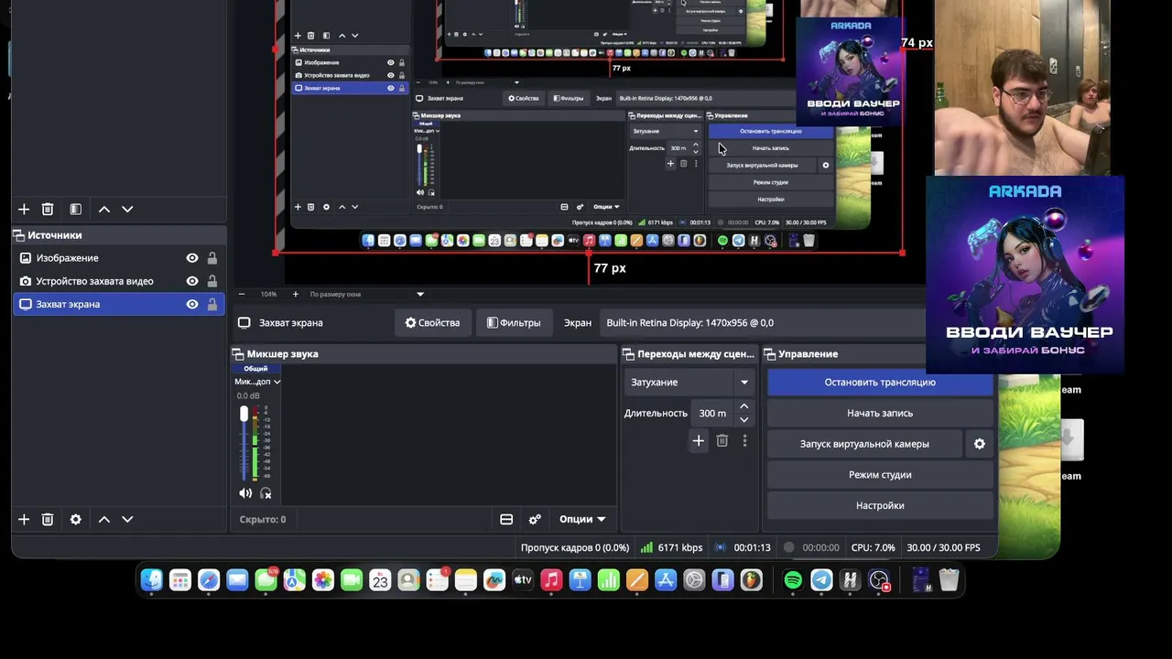Click the Источники panel header
Viewport: 1172px width, 659px height.
(118, 235)
